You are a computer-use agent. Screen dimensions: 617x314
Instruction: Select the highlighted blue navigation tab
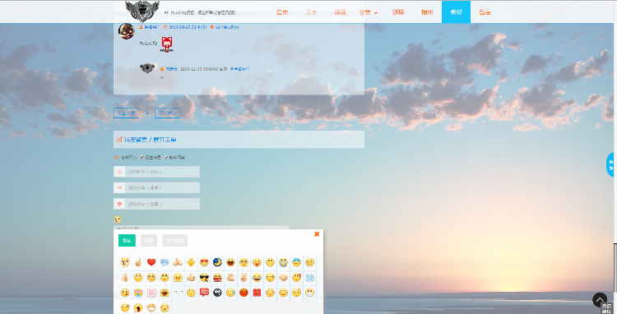point(456,12)
